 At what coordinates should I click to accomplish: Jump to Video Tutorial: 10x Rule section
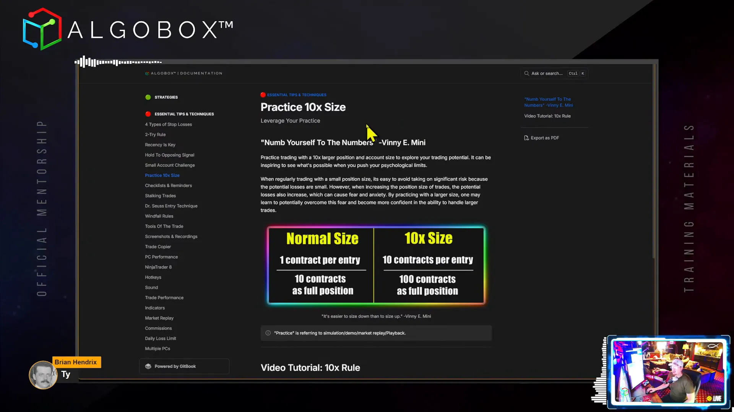click(x=547, y=116)
